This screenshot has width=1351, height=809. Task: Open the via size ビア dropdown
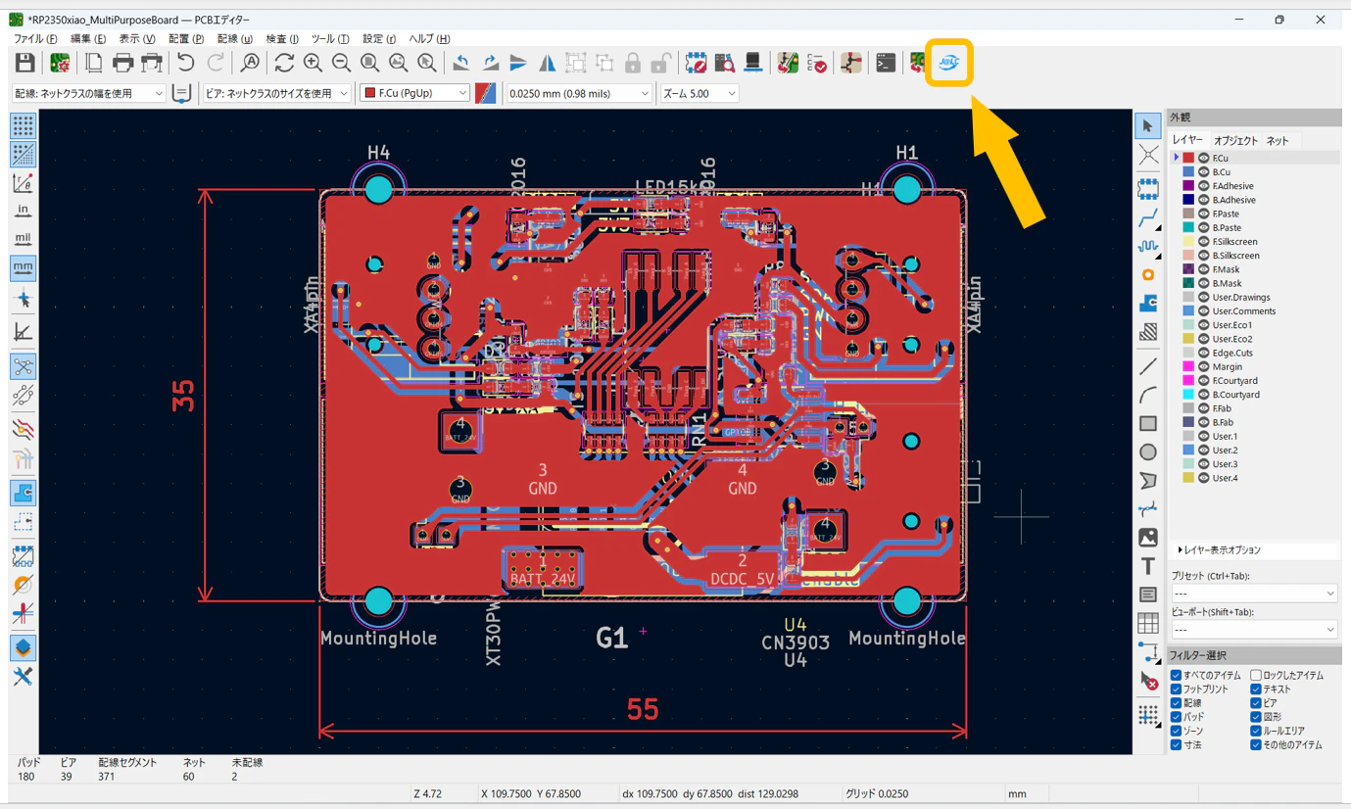click(276, 93)
